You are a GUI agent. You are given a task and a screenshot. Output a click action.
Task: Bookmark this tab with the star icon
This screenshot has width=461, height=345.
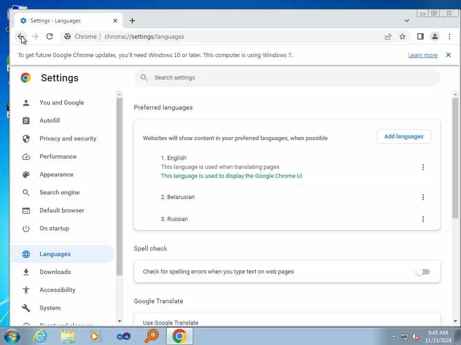(402, 36)
